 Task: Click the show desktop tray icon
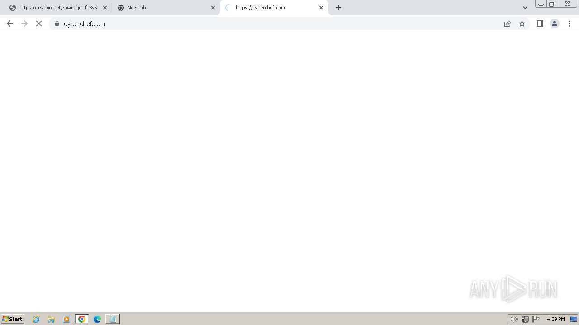[x=574, y=319]
